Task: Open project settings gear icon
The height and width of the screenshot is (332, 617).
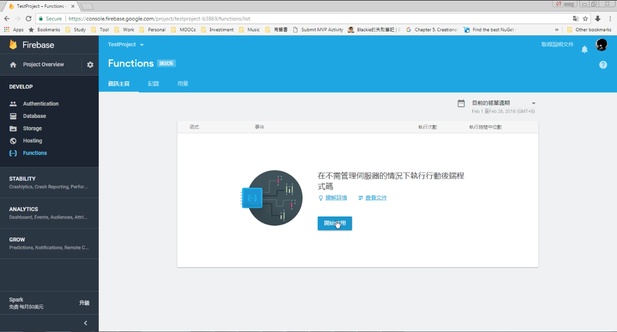Action: [90, 64]
